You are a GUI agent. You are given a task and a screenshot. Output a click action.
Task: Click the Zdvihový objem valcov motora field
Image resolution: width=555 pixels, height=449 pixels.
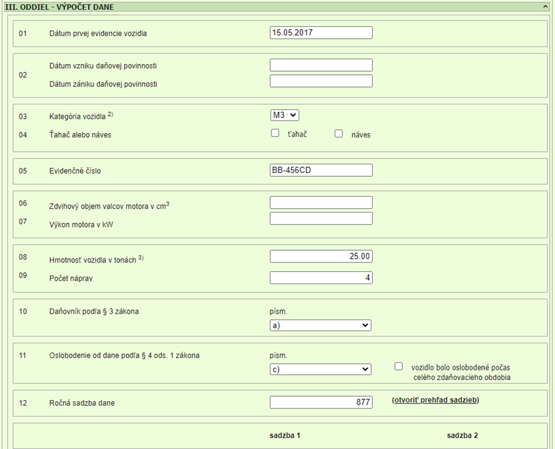click(321, 203)
